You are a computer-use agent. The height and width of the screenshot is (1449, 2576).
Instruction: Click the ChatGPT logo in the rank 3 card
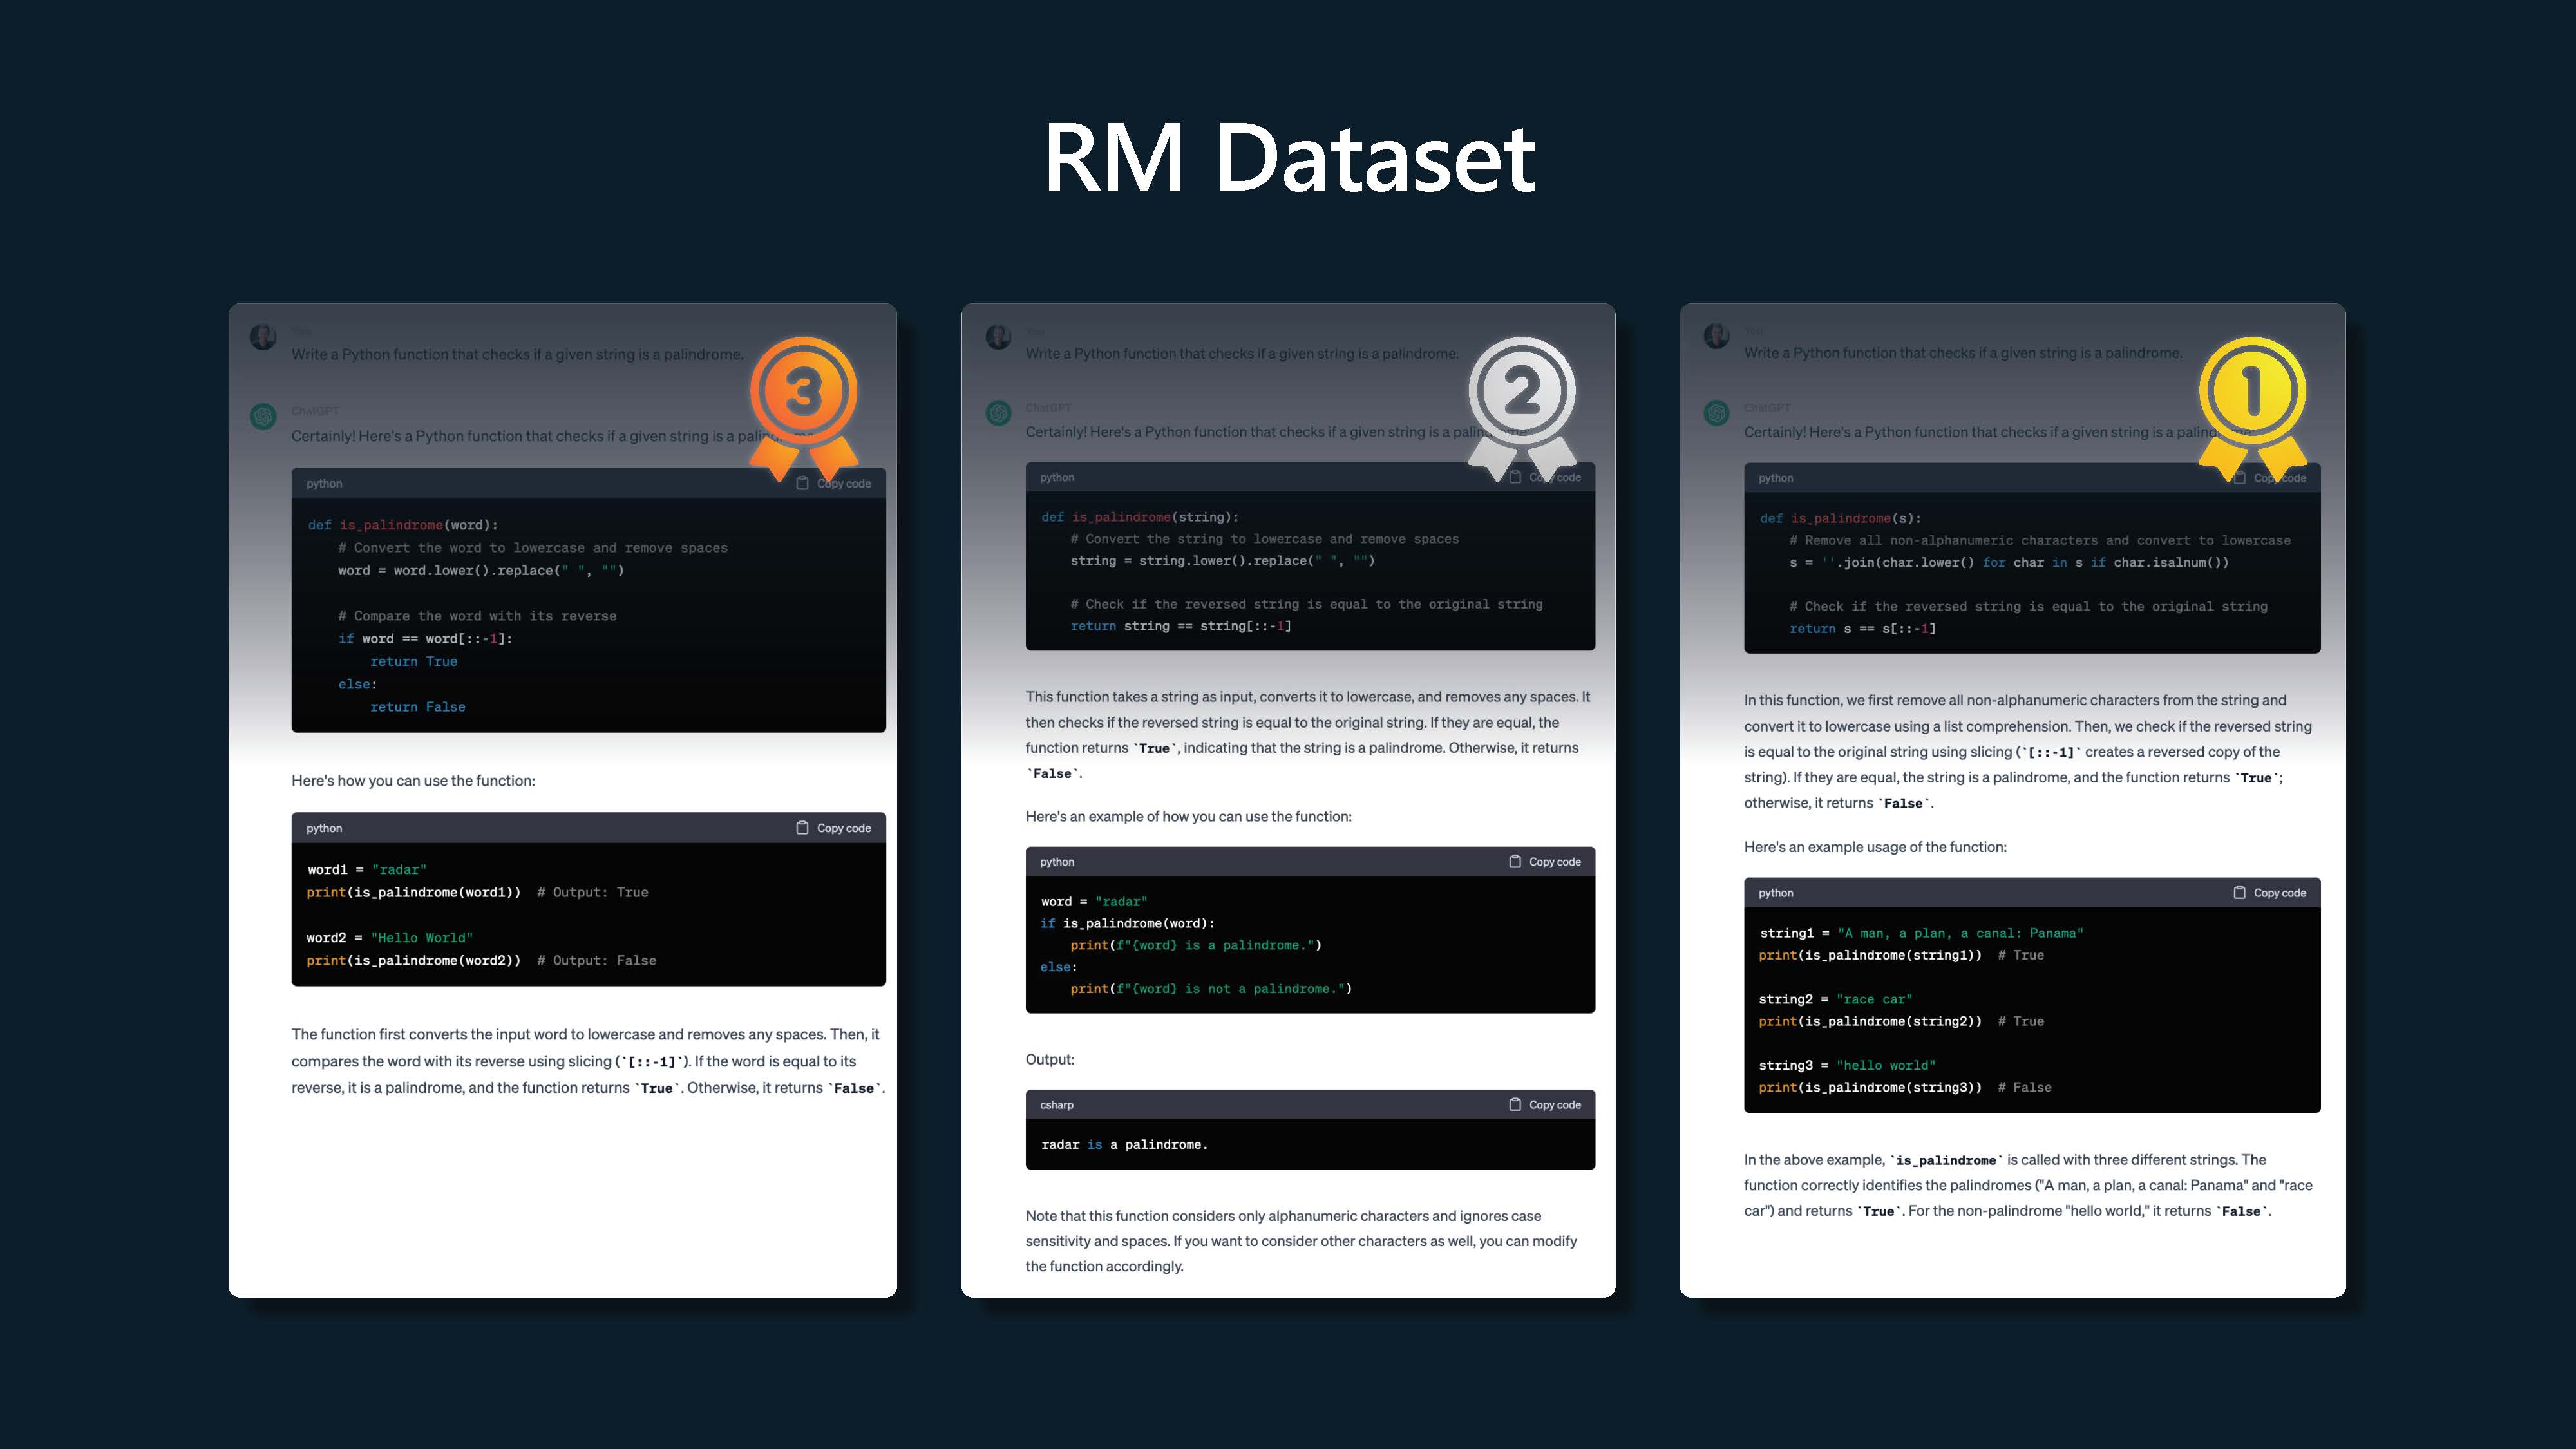pyautogui.click(x=263, y=416)
